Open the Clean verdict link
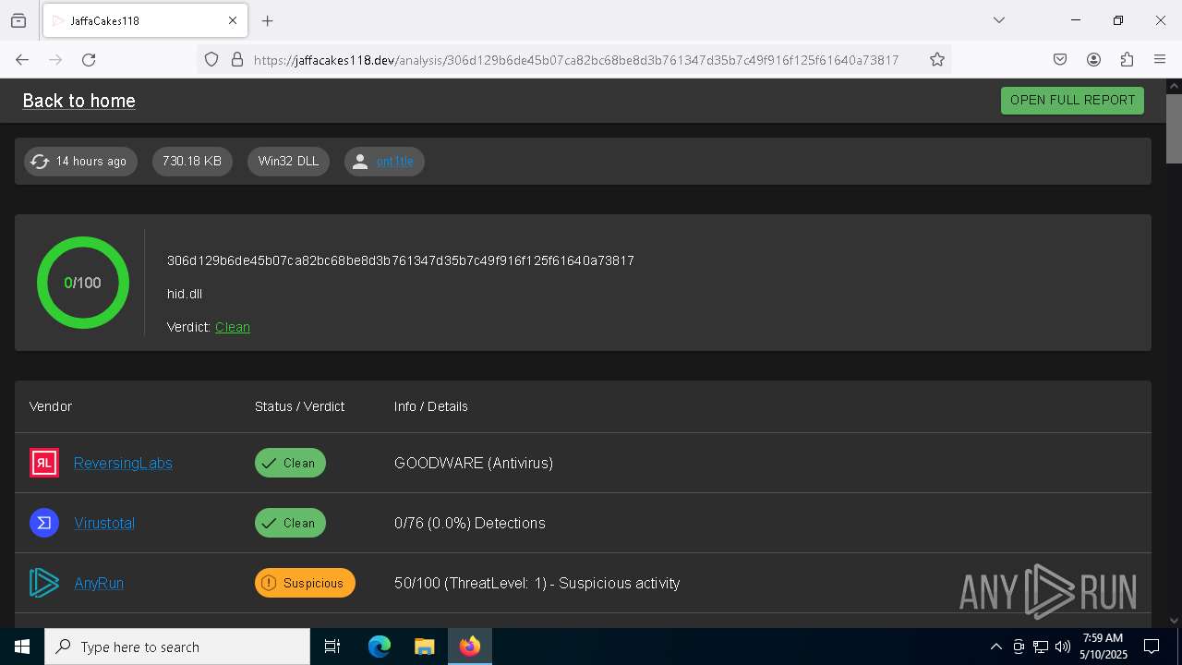This screenshot has width=1182, height=665. (x=233, y=327)
